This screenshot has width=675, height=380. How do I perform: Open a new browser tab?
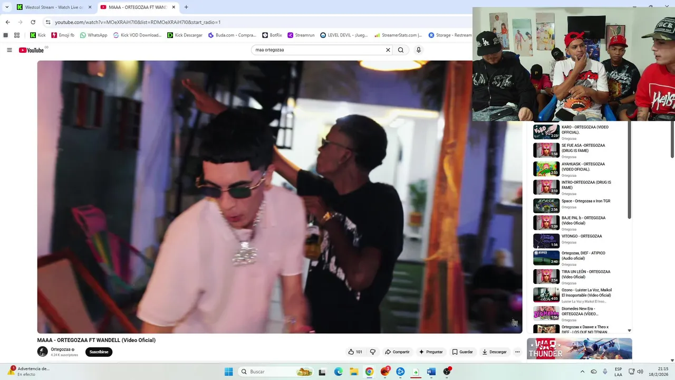pyautogui.click(x=186, y=7)
